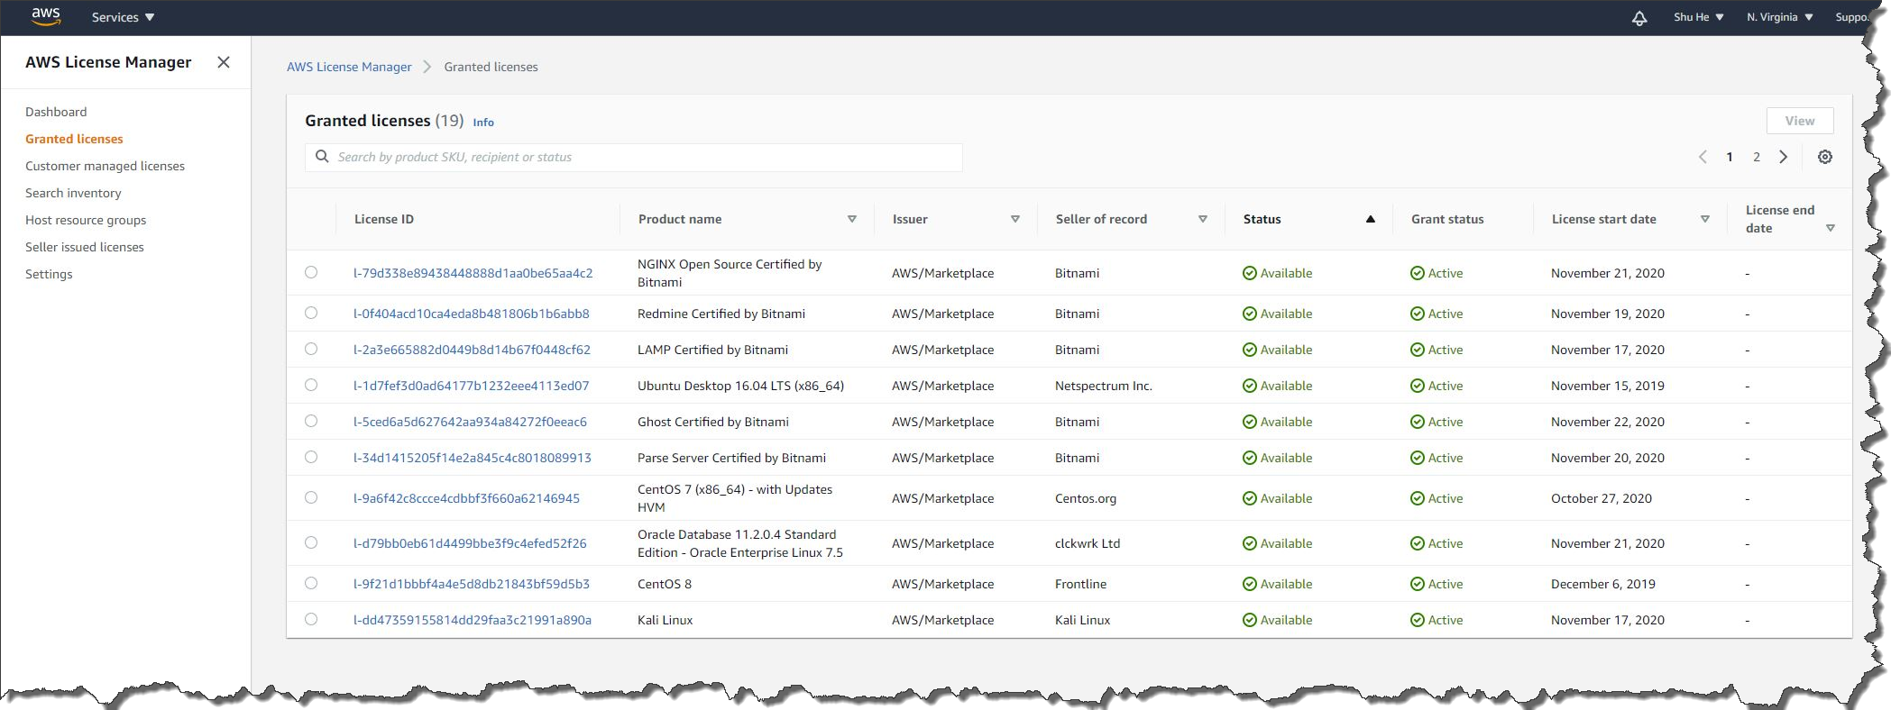This screenshot has height=710, width=1891.
Task: Select the Redmine Certified license radio
Action: (311, 313)
